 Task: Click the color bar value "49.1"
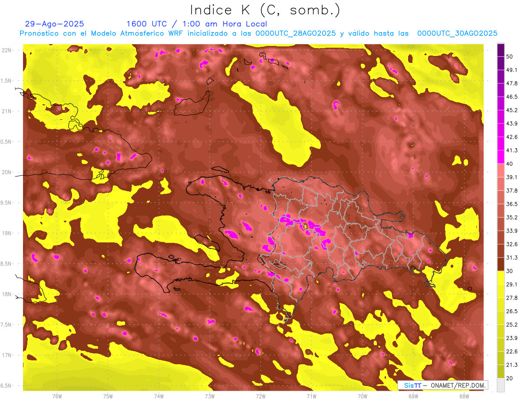point(511,70)
